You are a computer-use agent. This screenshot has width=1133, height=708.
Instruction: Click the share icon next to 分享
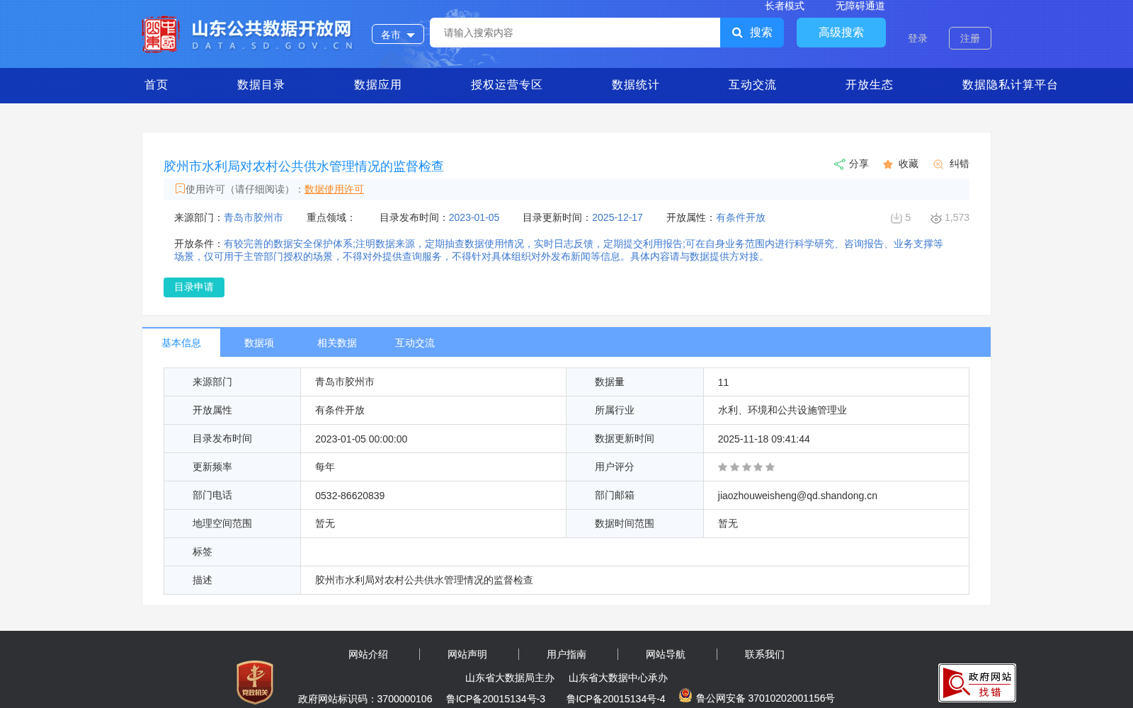click(x=839, y=164)
